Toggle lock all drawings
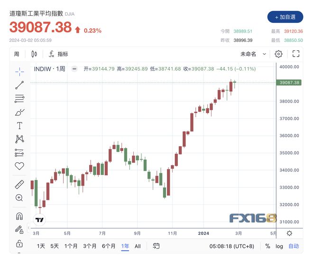Viewport: 313px width, 255px height. click(x=19, y=244)
